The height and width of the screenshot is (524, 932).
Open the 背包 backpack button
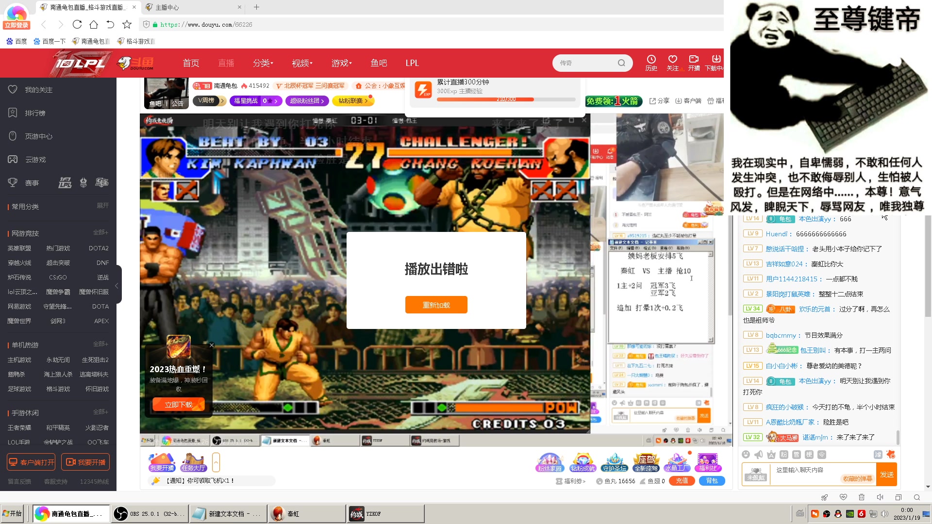(x=712, y=481)
